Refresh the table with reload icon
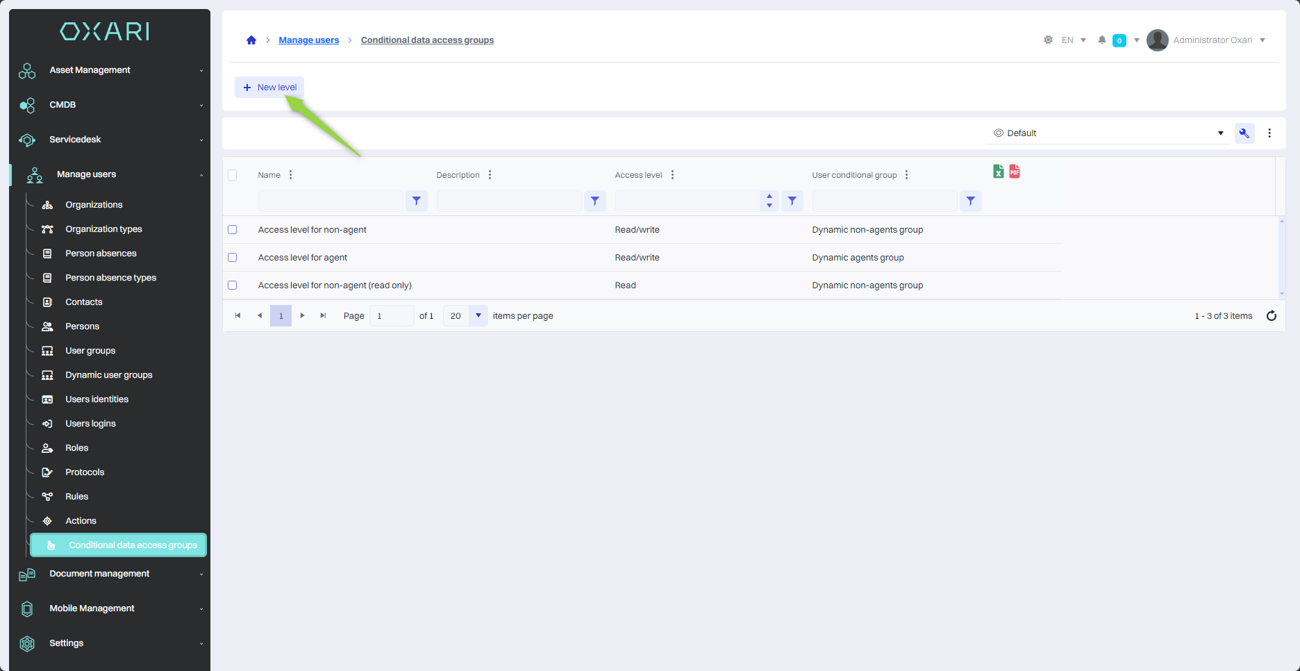Image resolution: width=1300 pixels, height=671 pixels. click(1271, 316)
